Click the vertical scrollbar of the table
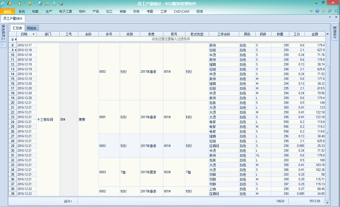 [327, 98]
